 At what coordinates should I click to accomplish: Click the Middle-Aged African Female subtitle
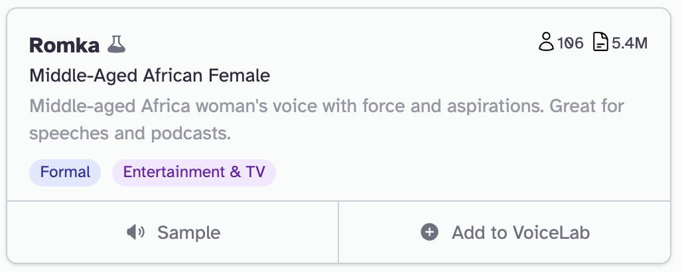149,76
